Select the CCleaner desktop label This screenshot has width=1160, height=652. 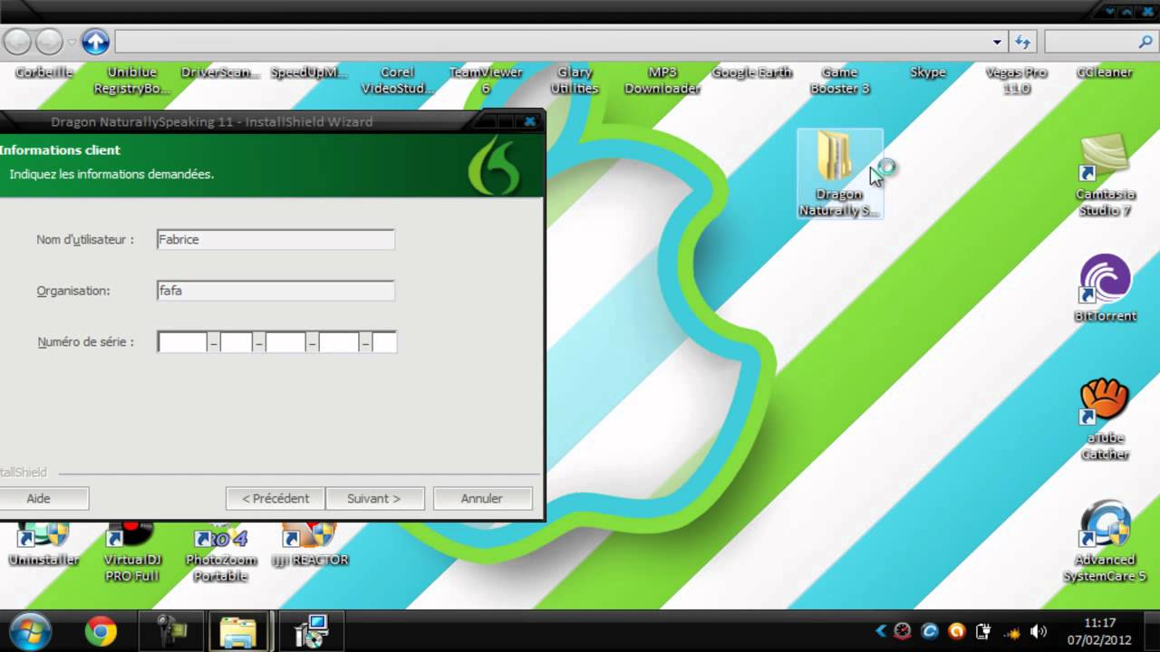(1105, 72)
